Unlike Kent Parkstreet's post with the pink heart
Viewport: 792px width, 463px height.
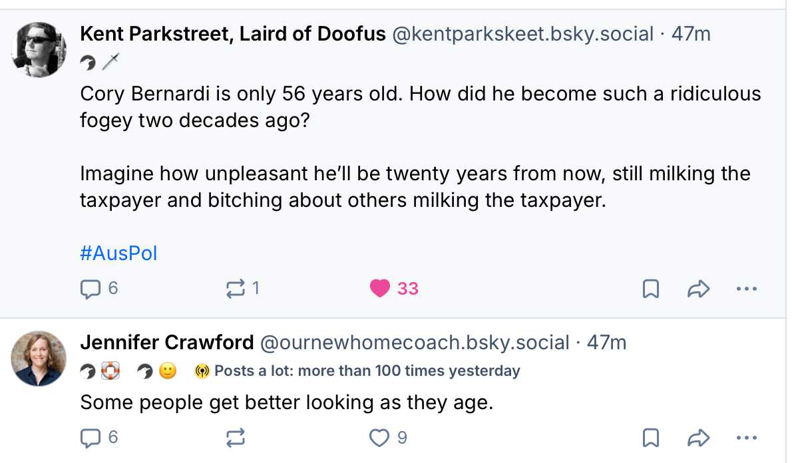380,288
